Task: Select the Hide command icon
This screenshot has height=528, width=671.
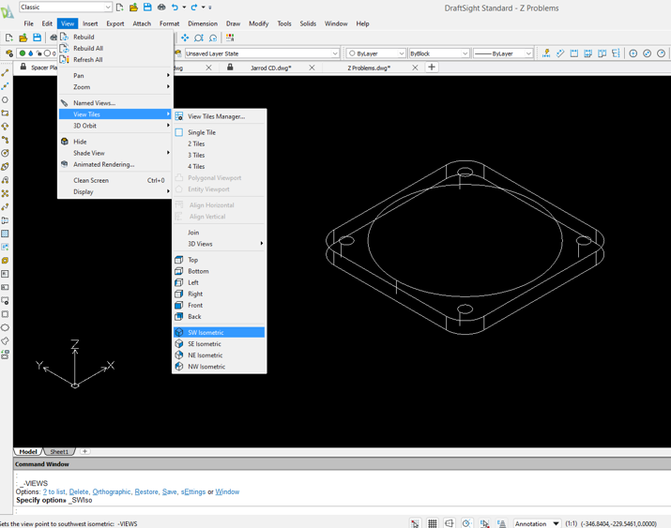Action: (x=65, y=142)
